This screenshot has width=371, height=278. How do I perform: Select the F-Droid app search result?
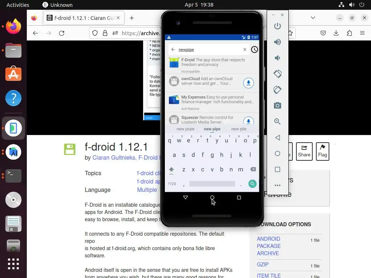point(212,64)
